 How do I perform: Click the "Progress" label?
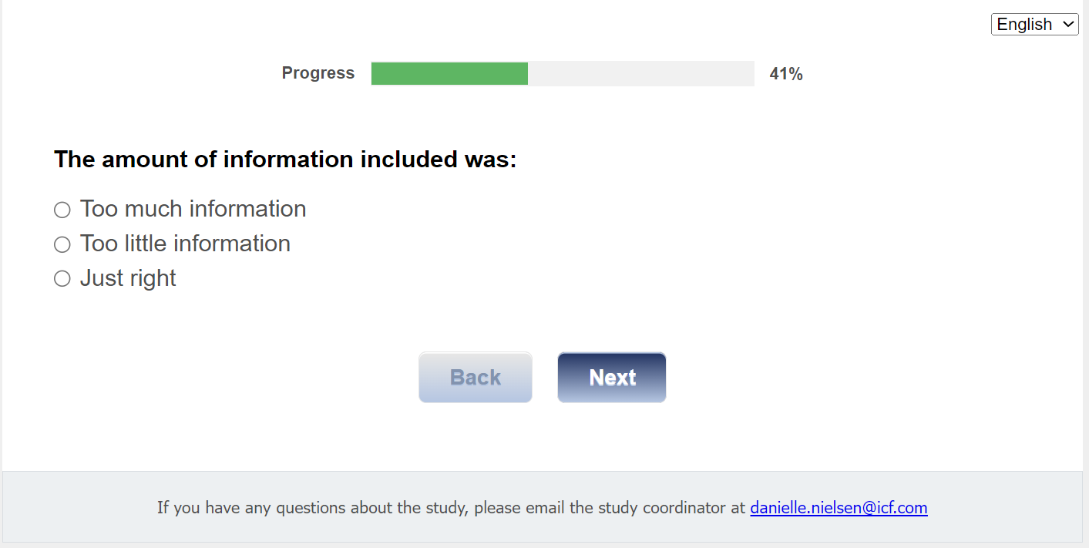click(x=318, y=73)
